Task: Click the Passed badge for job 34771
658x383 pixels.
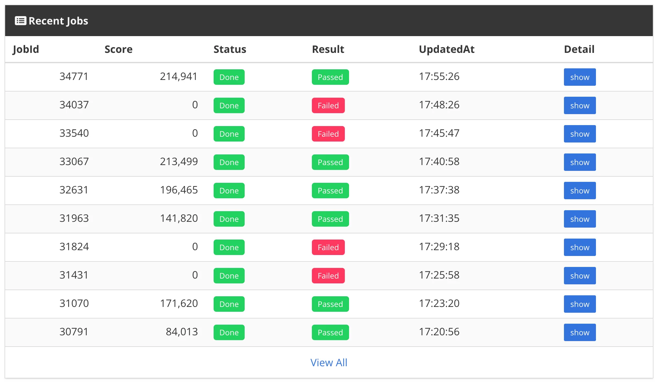Action: [x=330, y=77]
